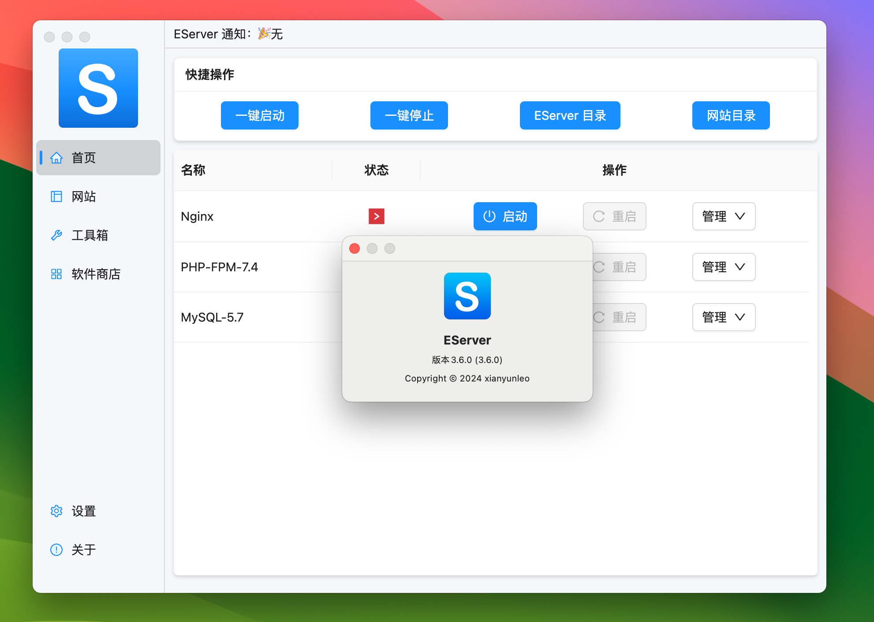The image size is (874, 622).
Task: Open the 软件商店 software store
Action: (x=98, y=274)
